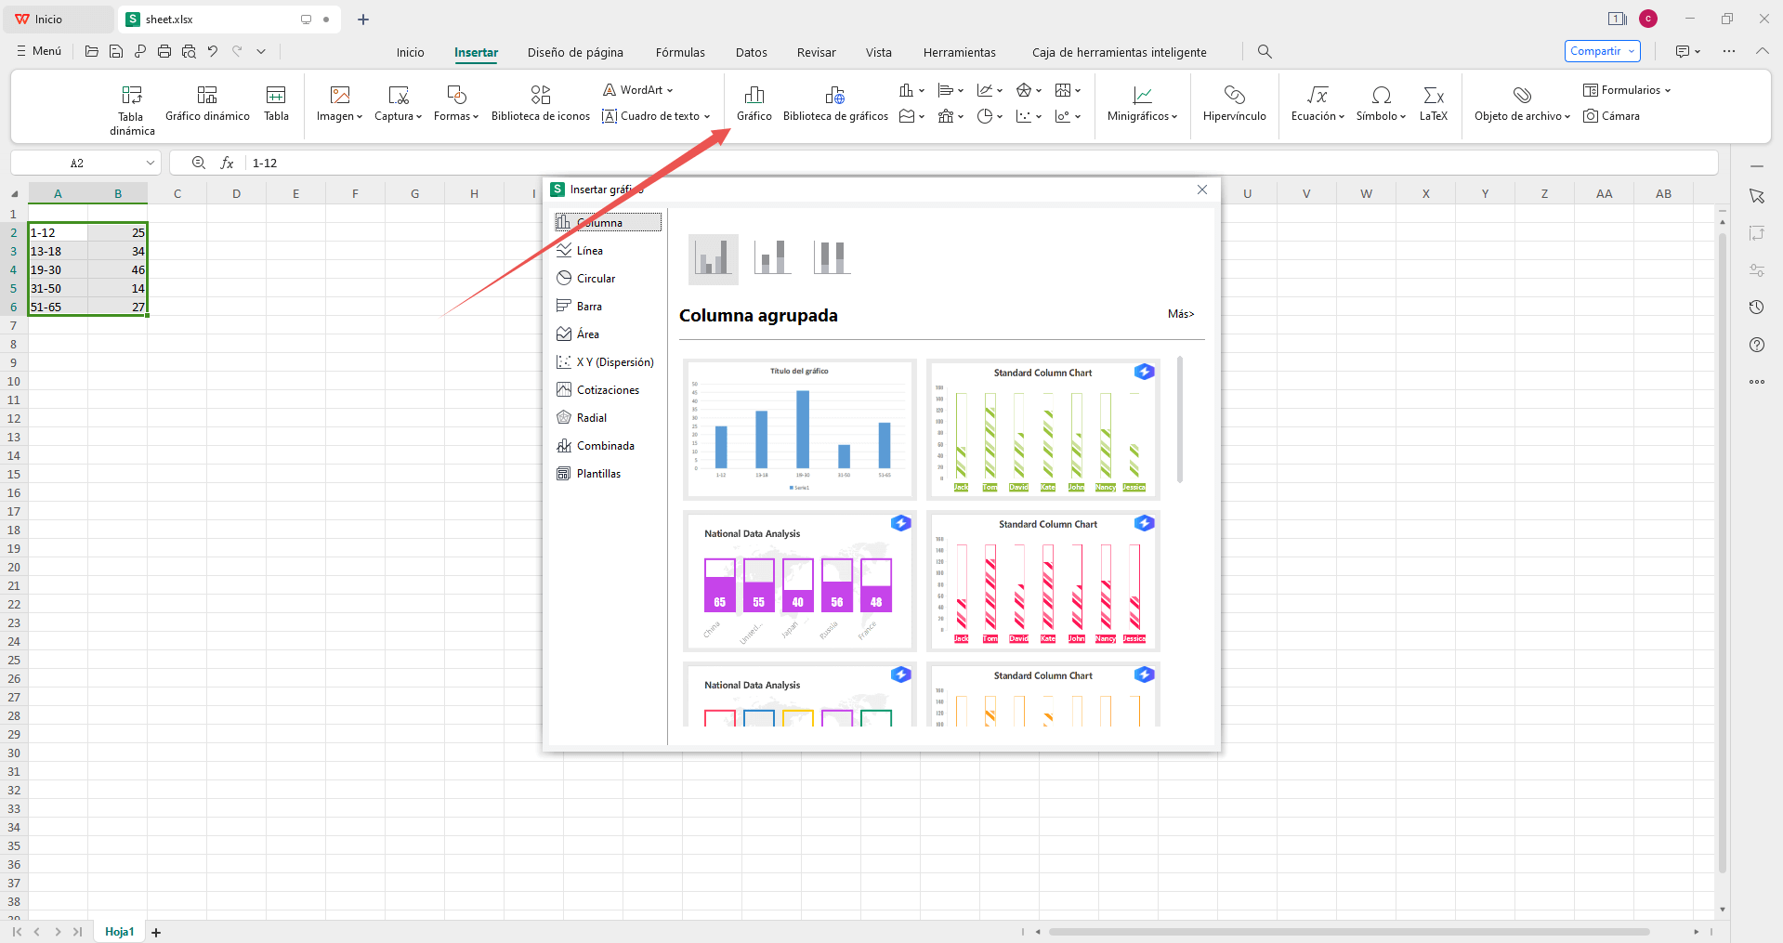Screen dimensions: 1783x943
Task: Insert a LaTeX equation
Action: tap(1434, 104)
